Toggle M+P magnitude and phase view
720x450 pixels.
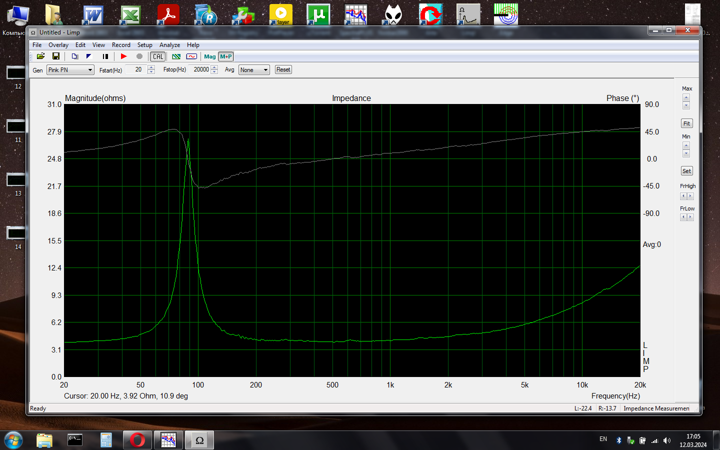226,56
